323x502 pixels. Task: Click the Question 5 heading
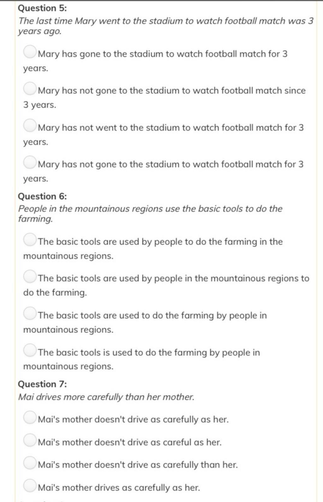point(43,8)
